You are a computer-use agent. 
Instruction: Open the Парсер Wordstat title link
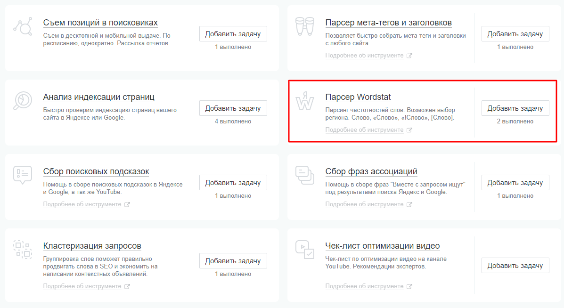pyautogui.click(x=358, y=97)
